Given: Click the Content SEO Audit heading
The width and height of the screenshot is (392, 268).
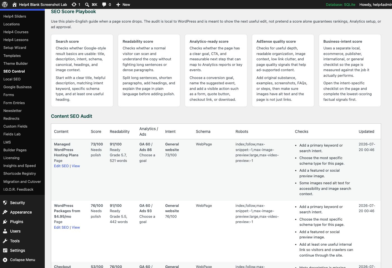Looking at the screenshot, I should [72, 116].
